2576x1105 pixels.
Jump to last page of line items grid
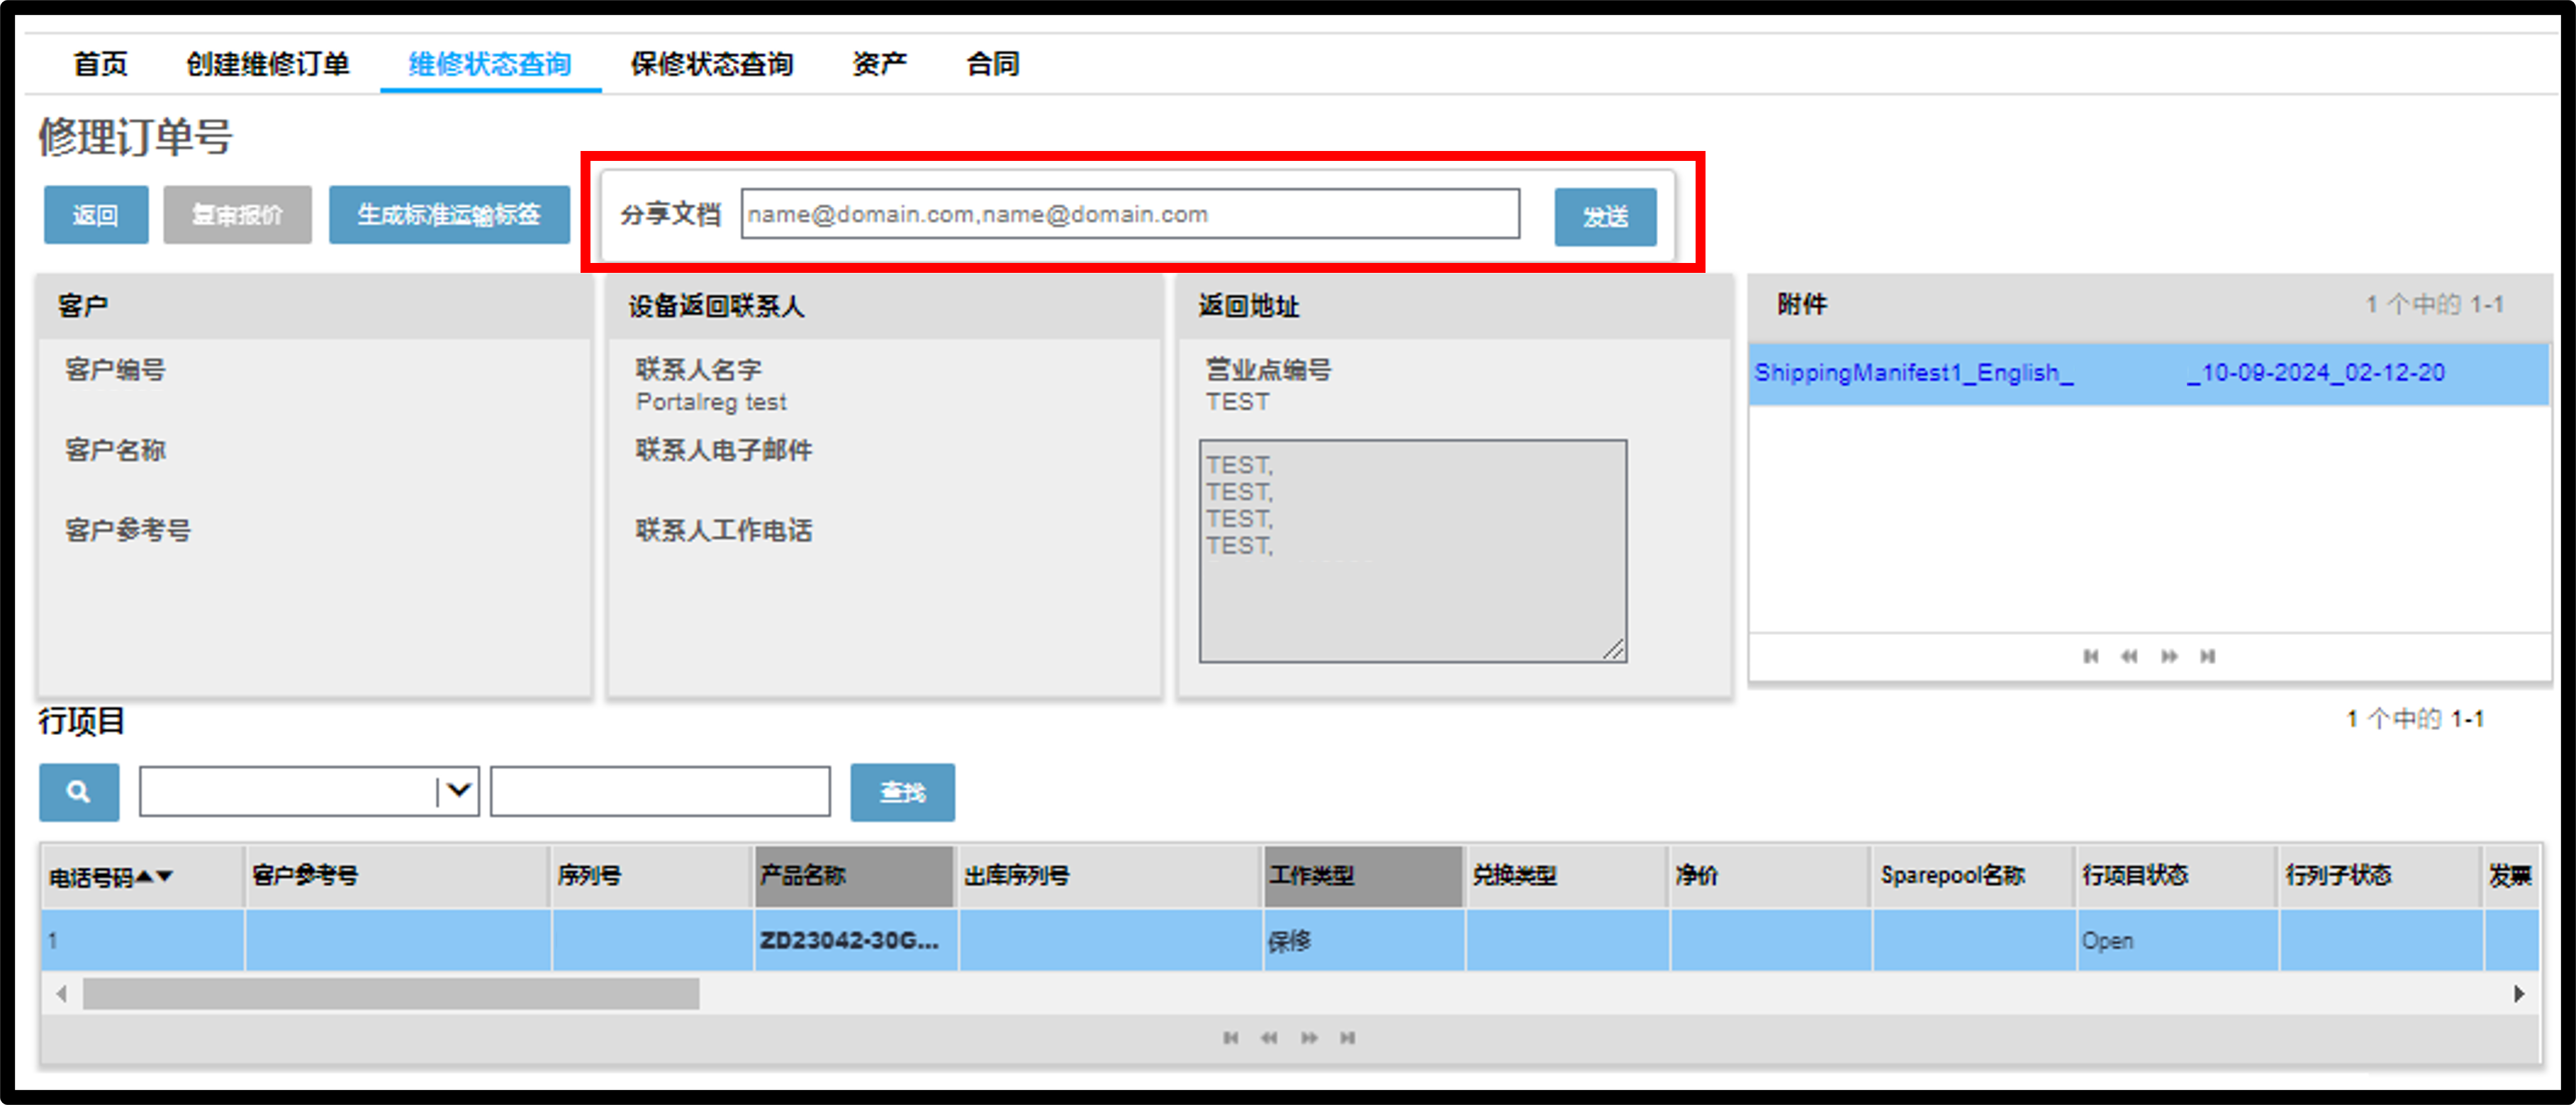click(x=1348, y=1038)
